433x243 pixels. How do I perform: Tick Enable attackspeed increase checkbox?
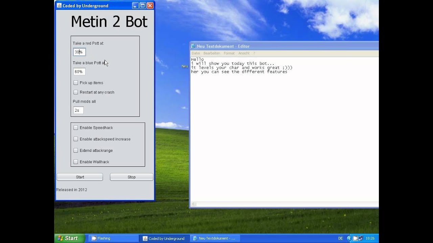pos(76,139)
